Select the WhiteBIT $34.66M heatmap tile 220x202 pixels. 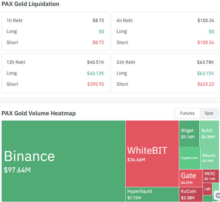[x=152, y=154]
